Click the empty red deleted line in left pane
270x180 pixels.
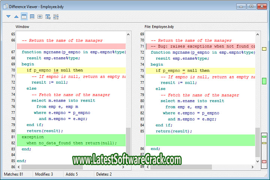71,46
